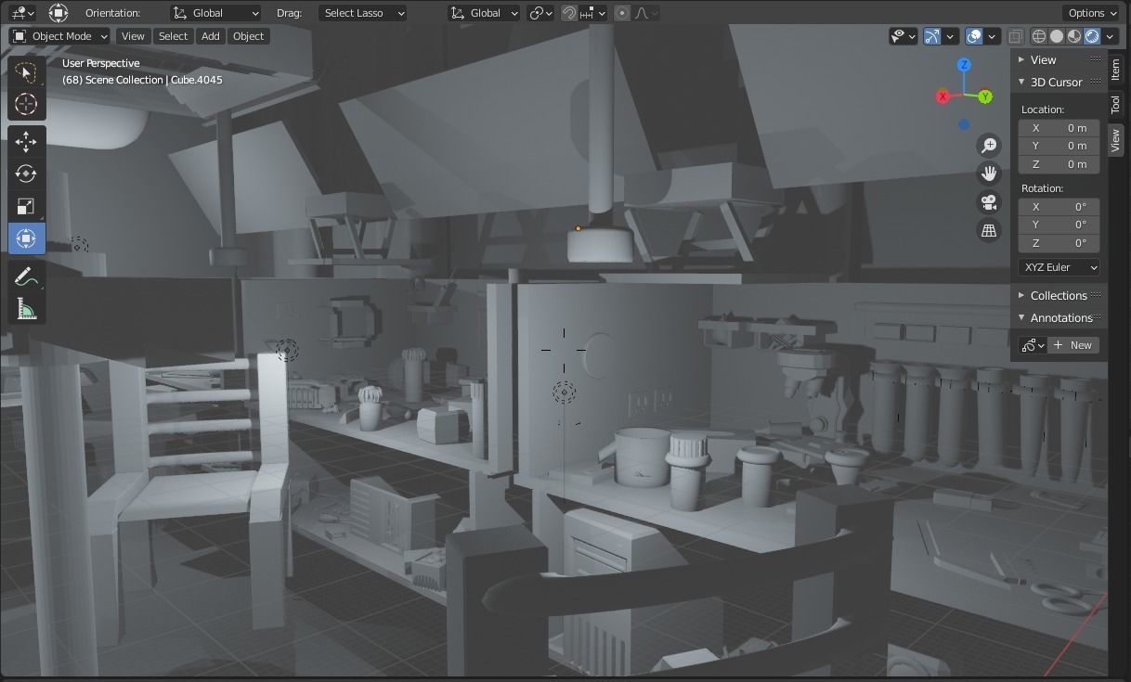
Task: Select the Transform tool in toolbar
Action: tap(26, 238)
